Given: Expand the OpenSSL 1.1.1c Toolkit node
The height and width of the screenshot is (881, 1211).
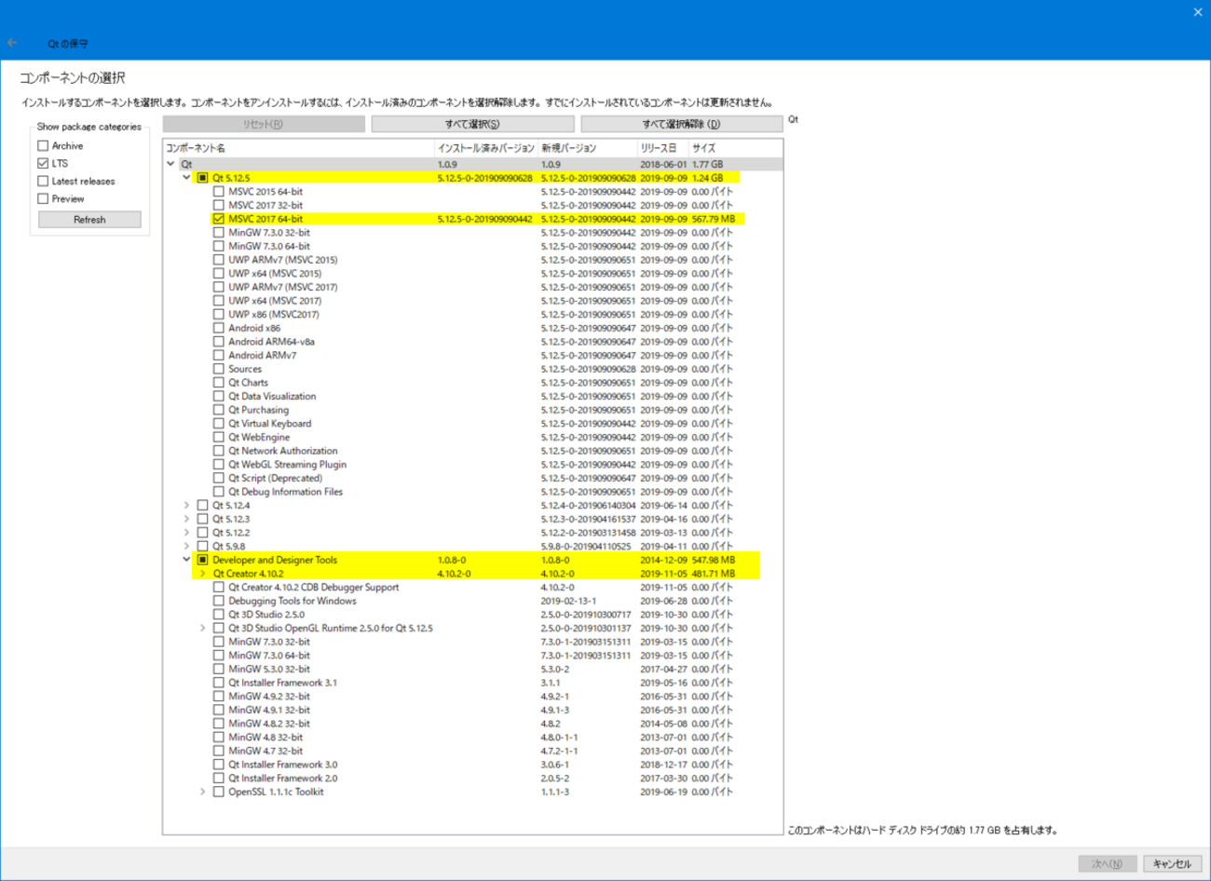Looking at the screenshot, I should point(202,792).
